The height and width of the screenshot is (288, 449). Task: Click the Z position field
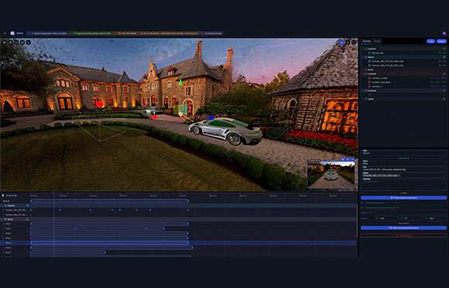pyautogui.click(x=435, y=219)
